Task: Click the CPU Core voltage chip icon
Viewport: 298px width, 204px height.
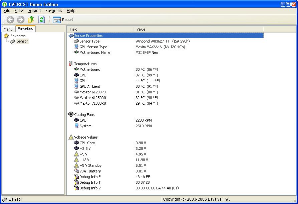Action: (x=76, y=143)
